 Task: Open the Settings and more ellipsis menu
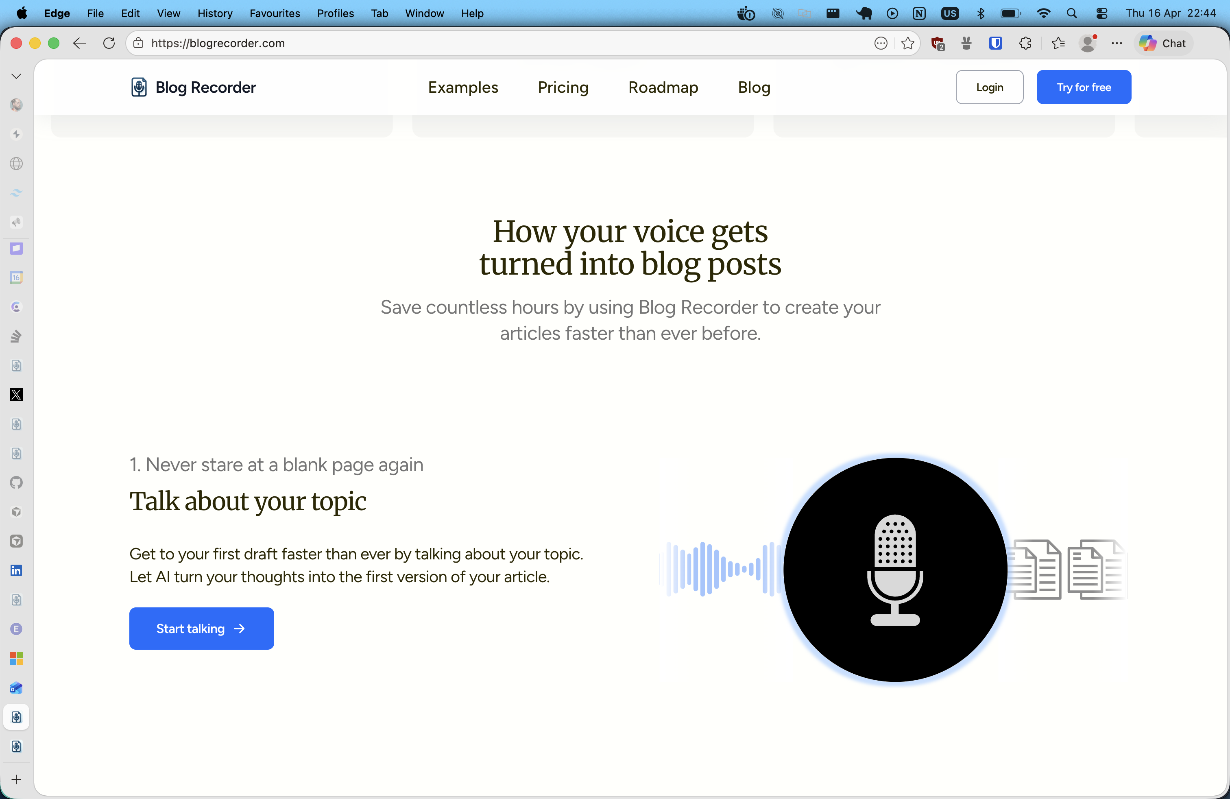click(x=1117, y=44)
